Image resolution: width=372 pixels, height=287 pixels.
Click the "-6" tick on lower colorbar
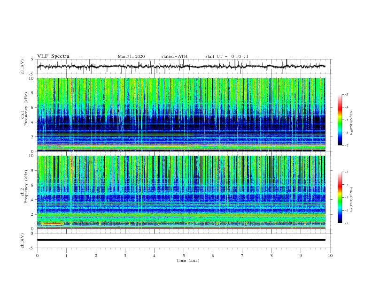pos(347,210)
